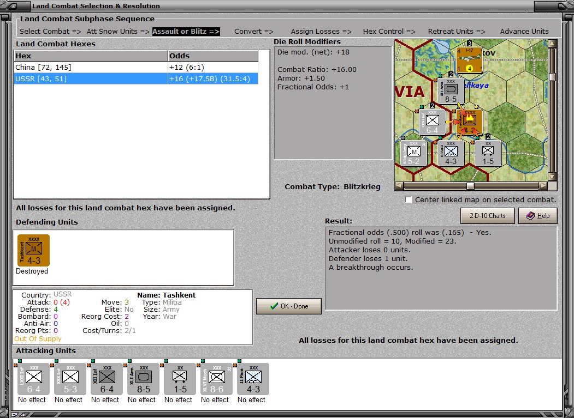Open window system menu at title bar left
Viewport: 574px width, 418px height.
pos(12,6)
